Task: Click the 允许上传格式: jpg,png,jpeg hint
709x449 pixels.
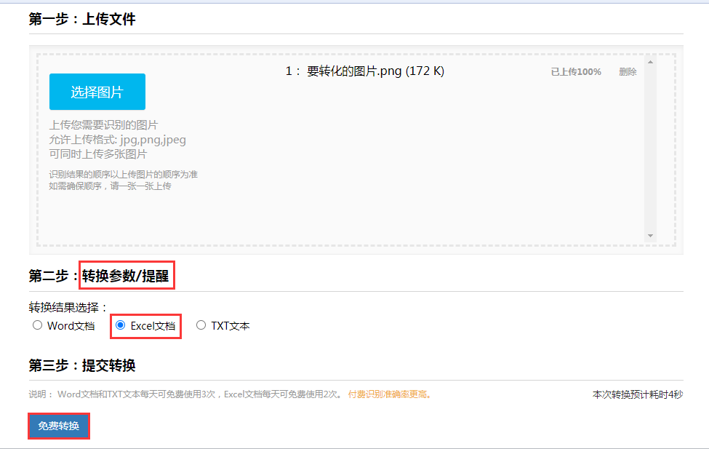Action: tap(118, 140)
